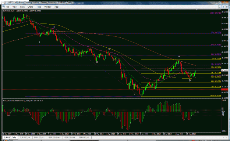Click the chart window icon beside File
This screenshot has height=141, width=230.
coord(4,7)
